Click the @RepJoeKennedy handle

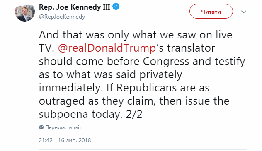62,17
